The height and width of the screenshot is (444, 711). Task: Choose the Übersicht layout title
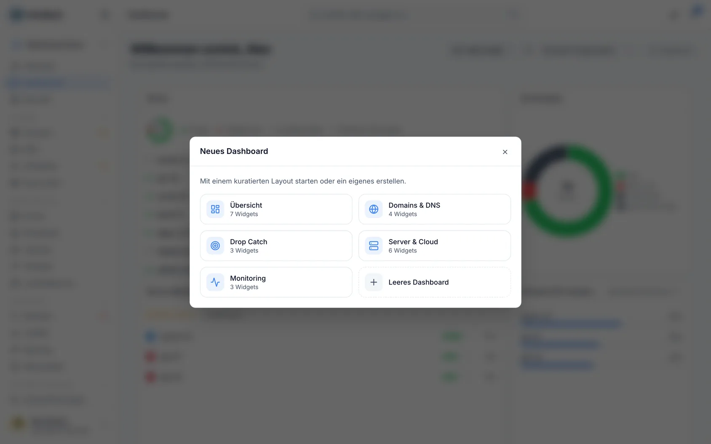pyautogui.click(x=246, y=205)
